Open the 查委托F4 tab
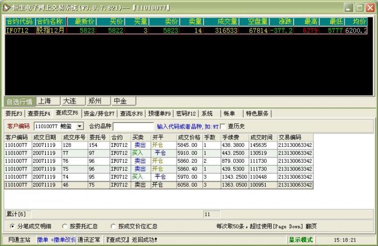The image size is (378, 246). pyautogui.click(x=39, y=114)
